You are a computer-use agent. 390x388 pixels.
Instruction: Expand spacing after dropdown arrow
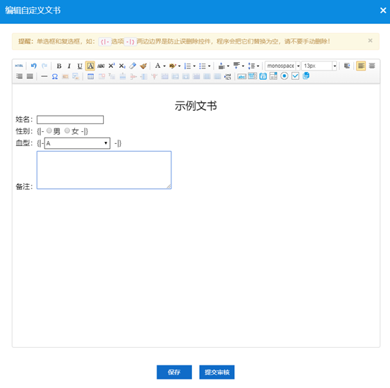243,66
